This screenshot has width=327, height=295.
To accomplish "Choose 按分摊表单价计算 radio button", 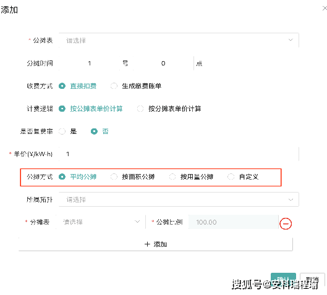I will [169, 109].
